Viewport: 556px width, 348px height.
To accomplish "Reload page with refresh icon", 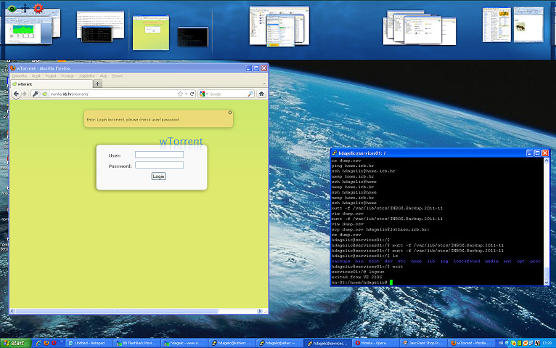I will pos(192,94).
